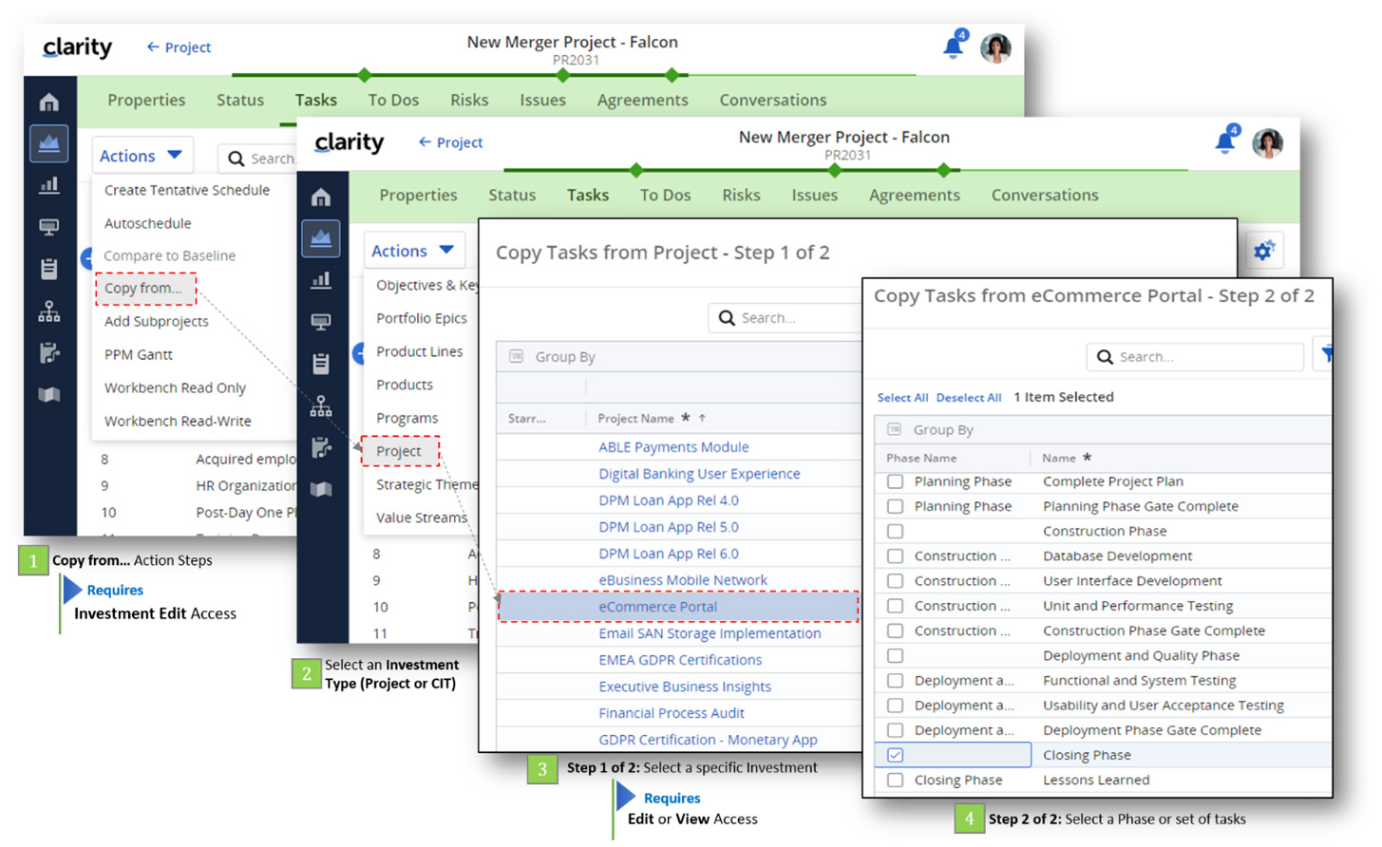Check the Complete Project Plan row checkbox

pyautogui.click(x=895, y=481)
